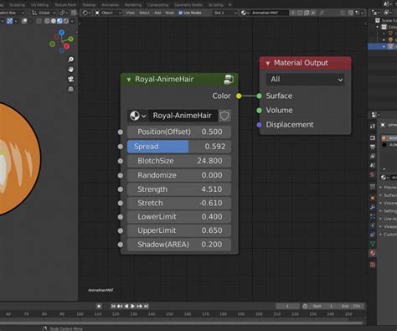Collapse the Royal-AnimeHair node triangle

tap(129, 80)
